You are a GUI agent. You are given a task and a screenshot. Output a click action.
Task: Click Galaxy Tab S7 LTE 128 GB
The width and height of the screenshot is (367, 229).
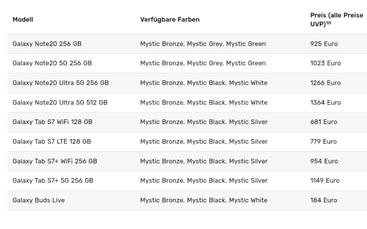coord(52,142)
